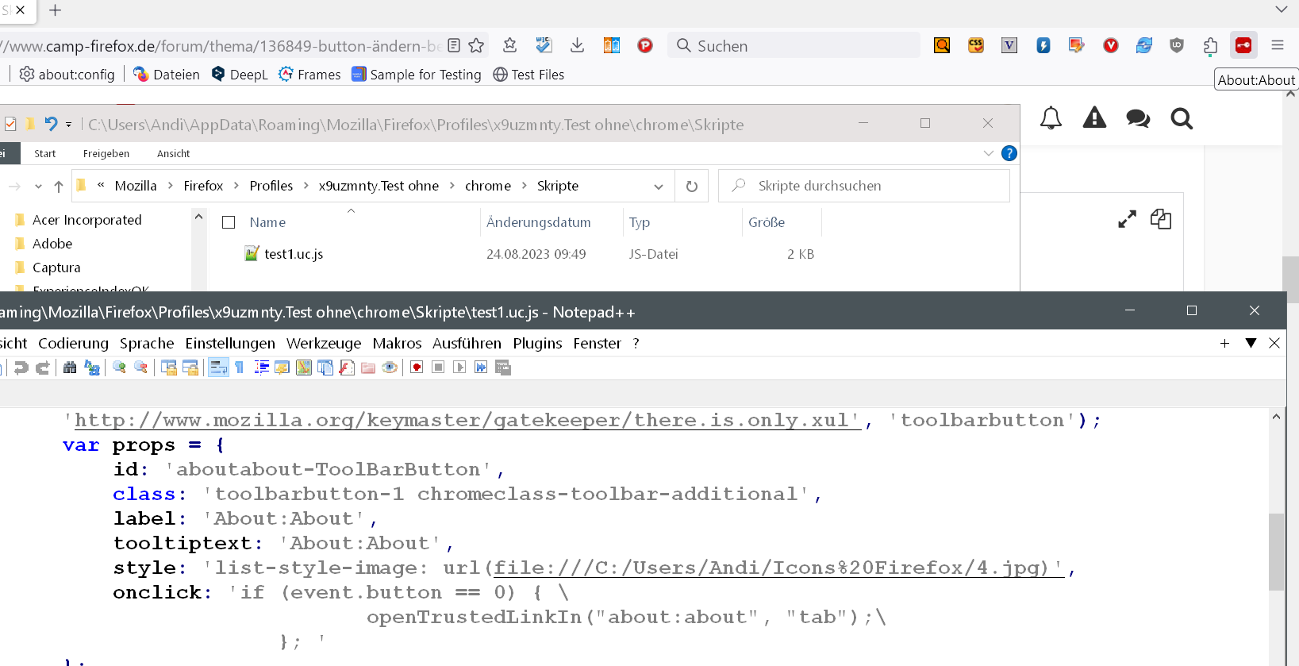Click the uBlock Origin shield icon

click(1177, 45)
